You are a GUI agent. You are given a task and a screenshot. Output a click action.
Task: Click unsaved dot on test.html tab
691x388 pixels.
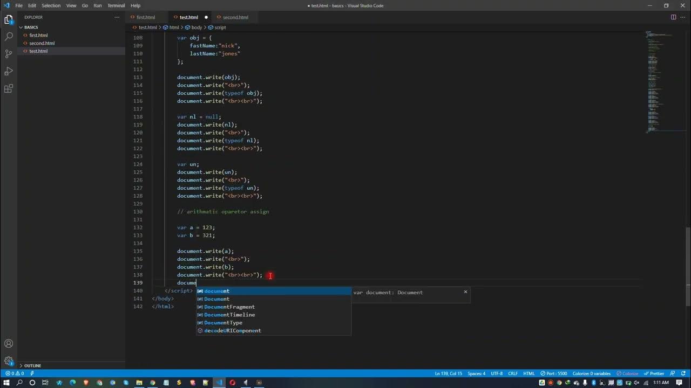[x=206, y=17]
